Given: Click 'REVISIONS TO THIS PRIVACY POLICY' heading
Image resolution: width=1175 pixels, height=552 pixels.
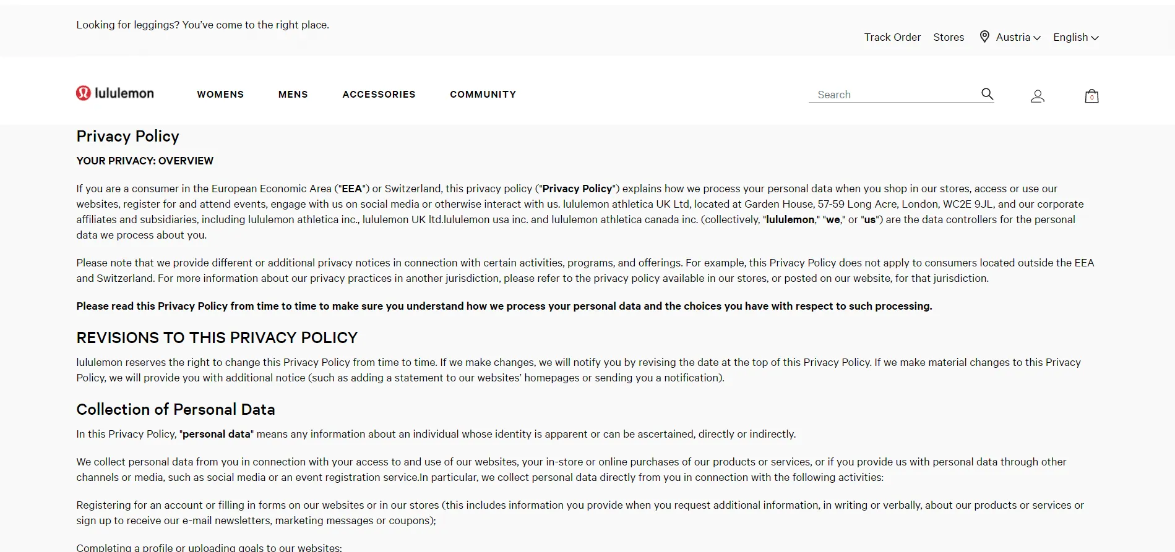Looking at the screenshot, I should pos(217,338).
